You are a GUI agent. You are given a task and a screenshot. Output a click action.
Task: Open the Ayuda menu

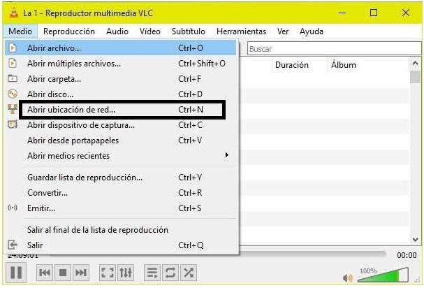[x=312, y=31]
